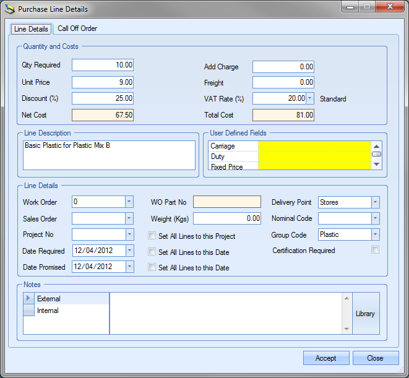Viewport: 409px width, 378px height.
Task: Click the Purchase Line Details title bar icon
Action: tap(9, 9)
